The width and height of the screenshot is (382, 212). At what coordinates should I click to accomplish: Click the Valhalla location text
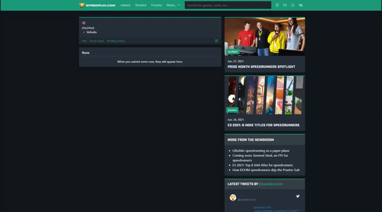(91, 32)
